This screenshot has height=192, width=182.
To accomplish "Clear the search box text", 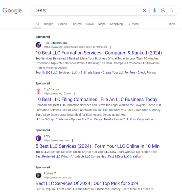I will click(144, 10).
